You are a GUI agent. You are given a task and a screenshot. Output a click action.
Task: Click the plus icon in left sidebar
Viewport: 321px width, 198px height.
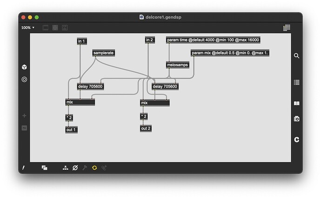click(24, 116)
